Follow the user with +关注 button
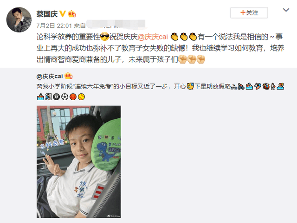The image size is (297, 223). (x=249, y=13)
